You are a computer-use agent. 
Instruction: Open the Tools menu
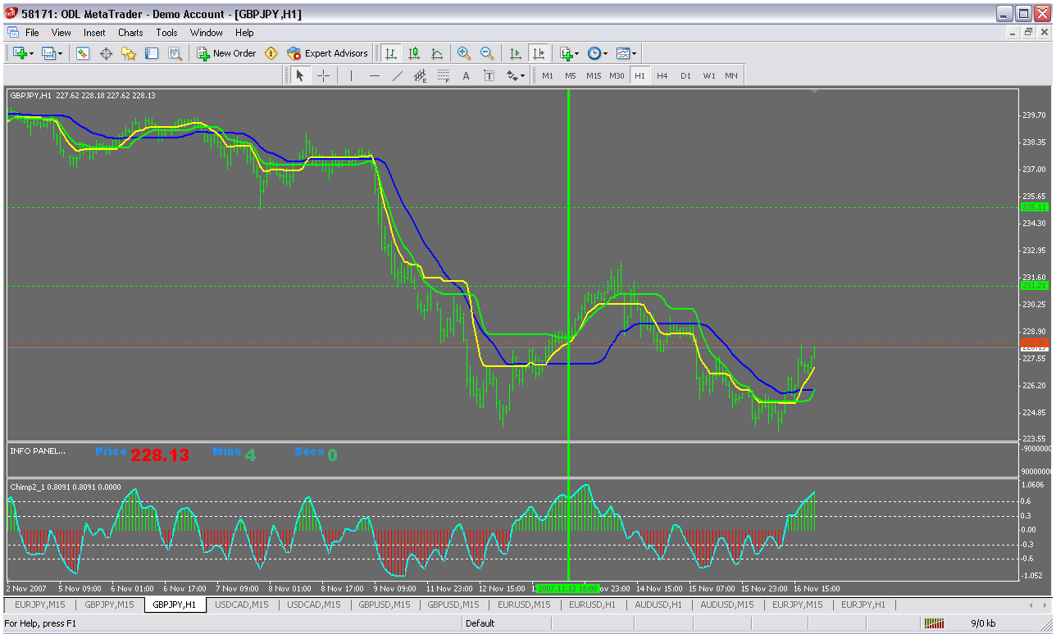[x=167, y=33]
